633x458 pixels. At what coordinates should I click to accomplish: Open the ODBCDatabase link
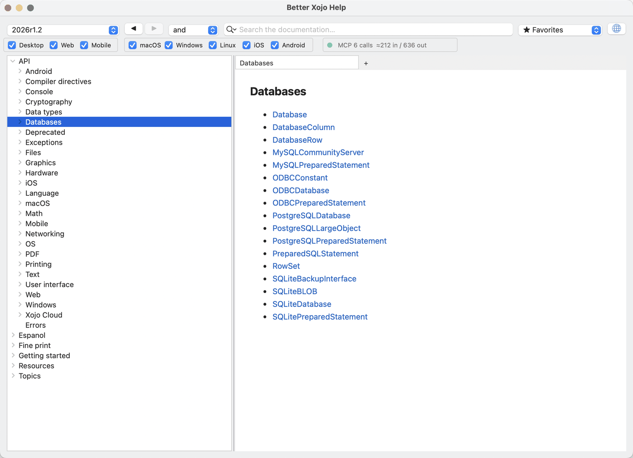(301, 190)
